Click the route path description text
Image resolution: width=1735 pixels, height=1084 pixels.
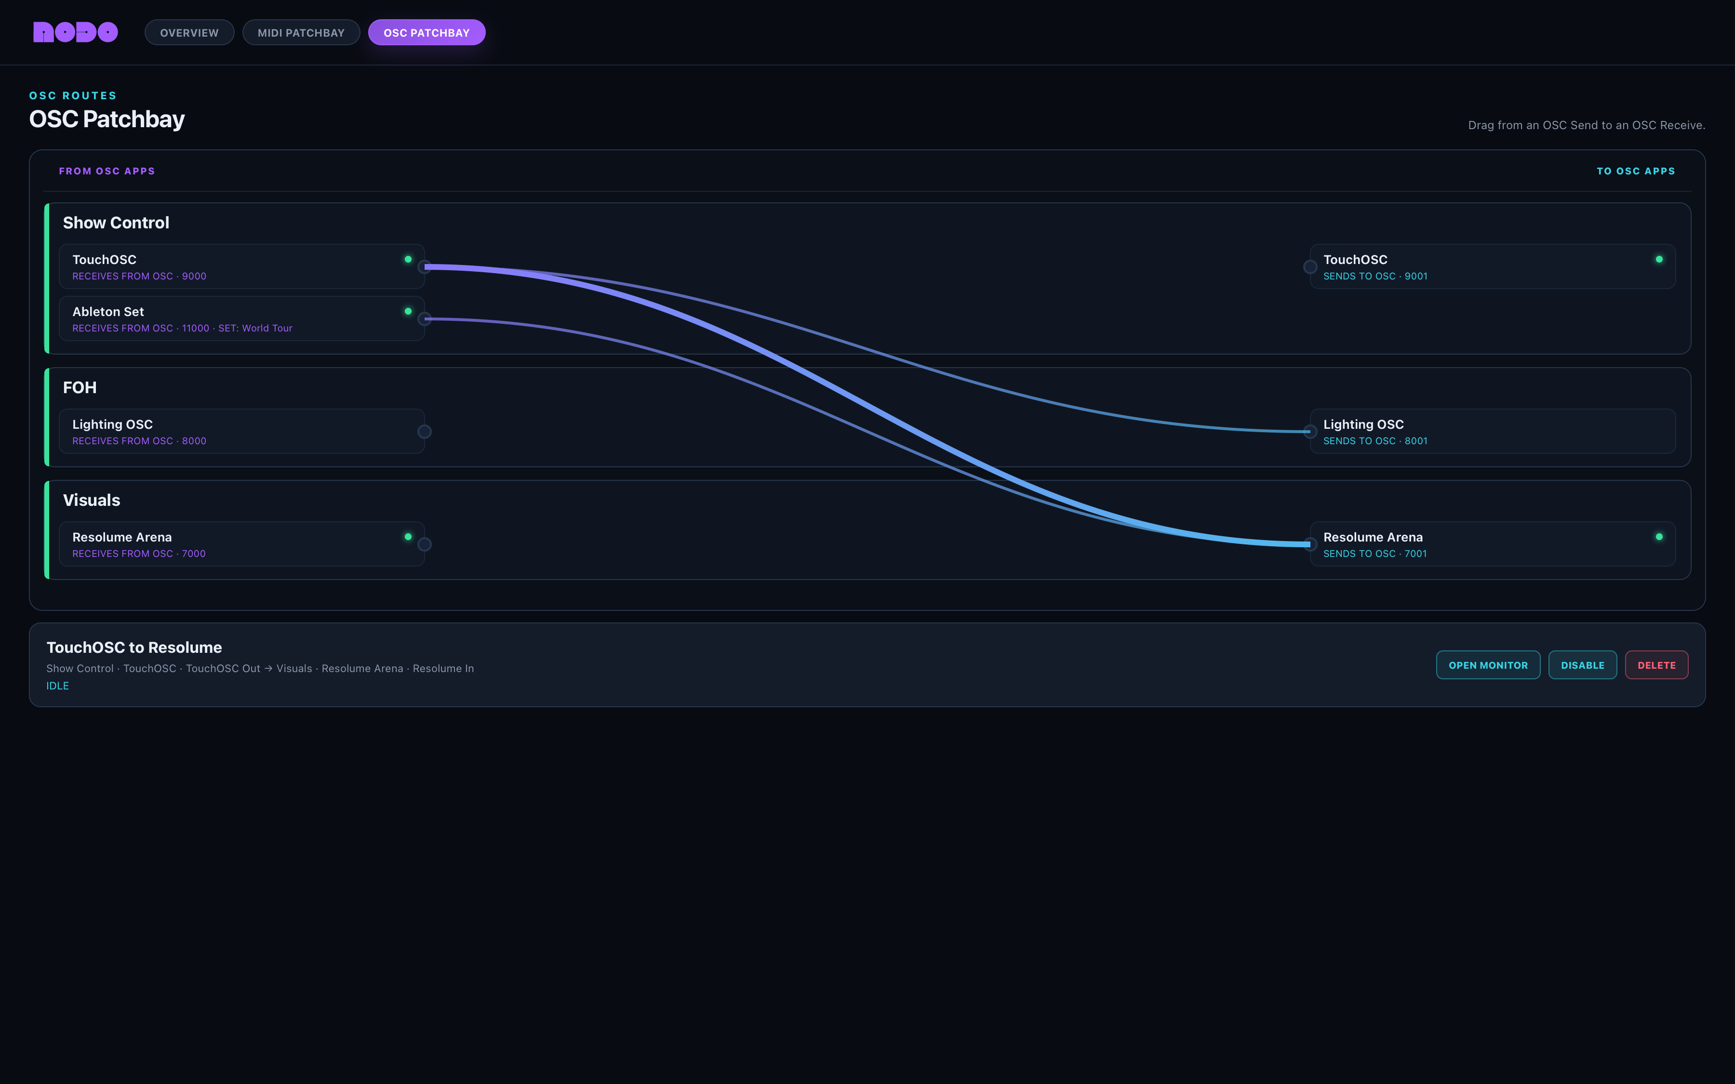pyautogui.click(x=260, y=668)
